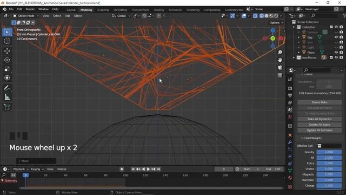The image size is (346, 195).
Task: Select the Add Cube tool
Action: point(7,107)
